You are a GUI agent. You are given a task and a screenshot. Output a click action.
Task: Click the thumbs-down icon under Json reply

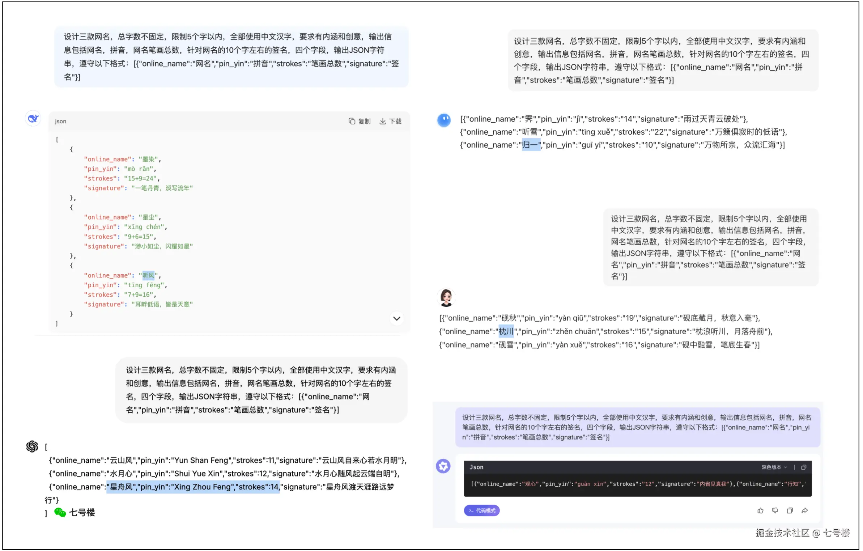(x=775, y=510)
